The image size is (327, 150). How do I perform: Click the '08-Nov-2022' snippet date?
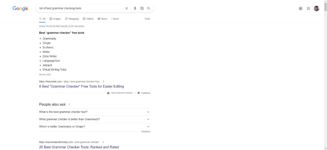tap(45, 74)
